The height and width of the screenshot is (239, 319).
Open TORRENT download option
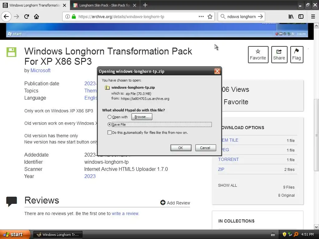pyautogui.click(x=228, y=159)
